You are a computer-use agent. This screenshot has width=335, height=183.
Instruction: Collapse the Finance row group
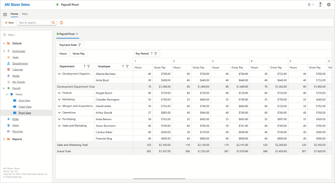point(59,93)
